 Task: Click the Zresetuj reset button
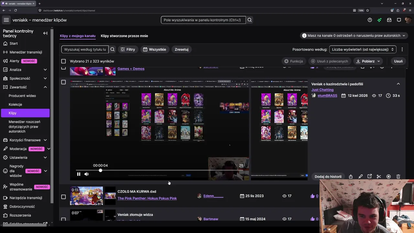pyautogui.click(x=181, y=50)
